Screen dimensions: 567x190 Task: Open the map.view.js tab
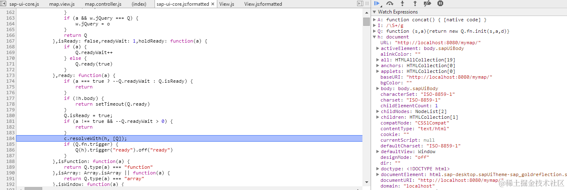coord(62,4)
